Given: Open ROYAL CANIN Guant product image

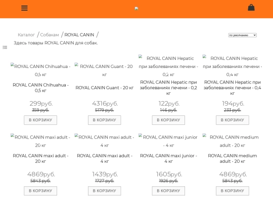Looking at the screenshot, I should coord(105,70).
